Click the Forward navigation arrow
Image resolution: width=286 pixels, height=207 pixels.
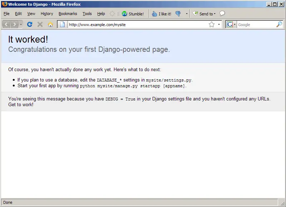(x=14, y=24)
